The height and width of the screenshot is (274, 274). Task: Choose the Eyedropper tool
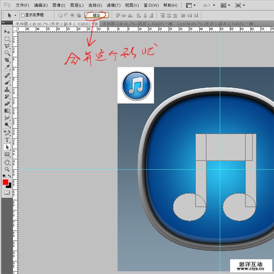[7, 67]
